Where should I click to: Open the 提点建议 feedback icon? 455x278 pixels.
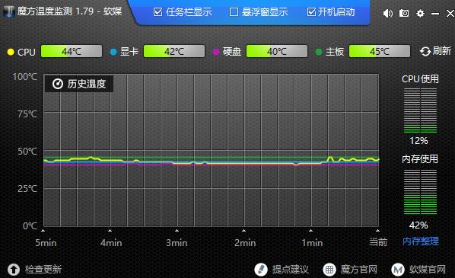click(260, 270)
